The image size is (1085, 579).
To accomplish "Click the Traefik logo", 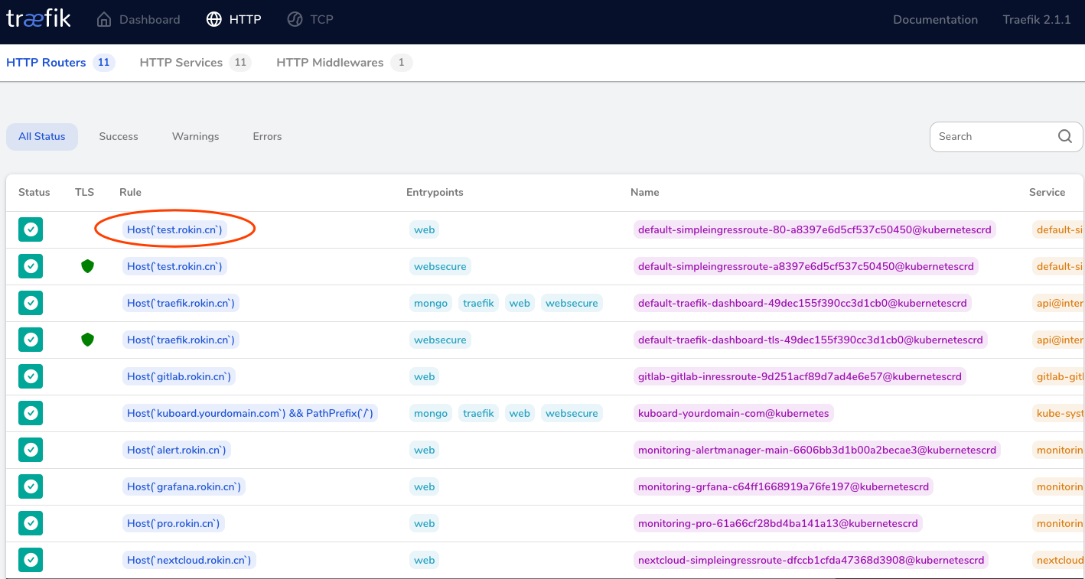I will pyautogui.click(x=38, y=19).
